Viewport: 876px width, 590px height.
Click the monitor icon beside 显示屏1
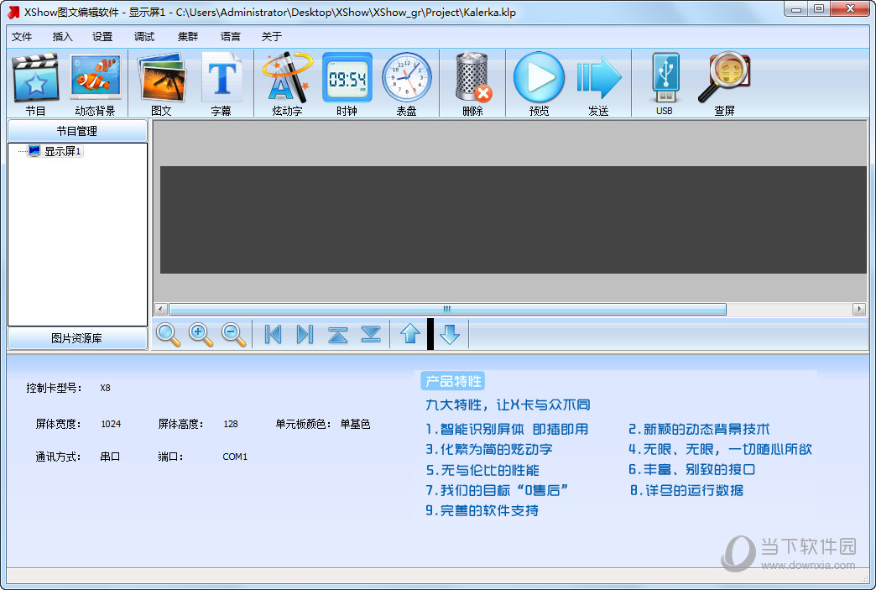click(x=34, y=151)
